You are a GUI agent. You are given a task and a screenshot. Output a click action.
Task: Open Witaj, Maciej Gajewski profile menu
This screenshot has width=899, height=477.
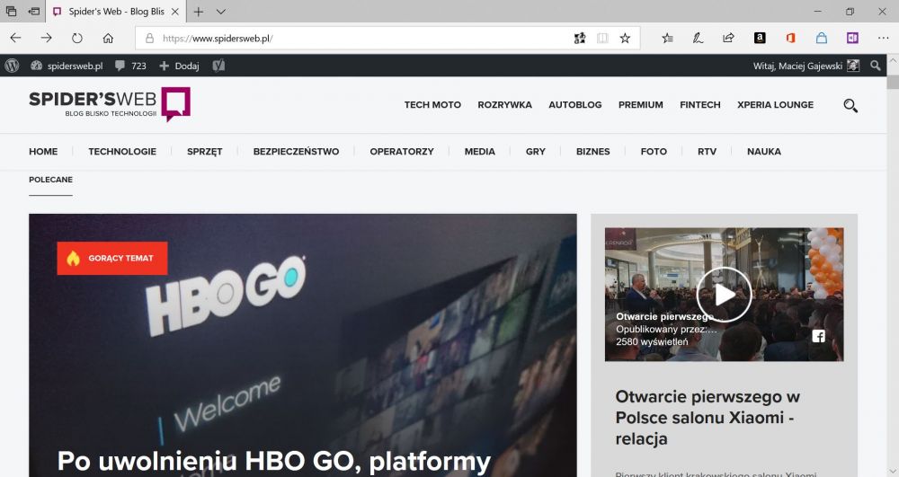click(x=806, y=66)
